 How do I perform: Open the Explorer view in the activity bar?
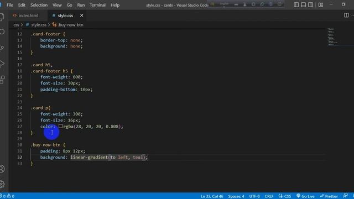(x=2, y=17)
